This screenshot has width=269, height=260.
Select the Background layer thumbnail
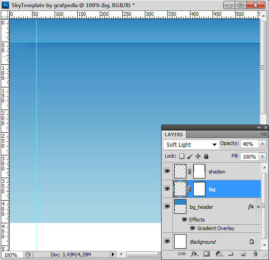coord(180,241)
